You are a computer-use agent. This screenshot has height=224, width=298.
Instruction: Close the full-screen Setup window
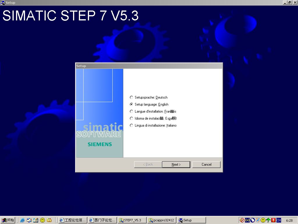tap(295, 2)
